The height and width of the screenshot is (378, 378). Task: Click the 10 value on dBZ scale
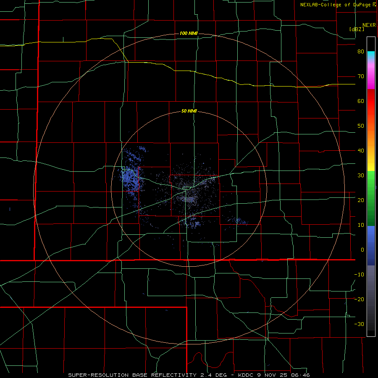coord(361,225)
